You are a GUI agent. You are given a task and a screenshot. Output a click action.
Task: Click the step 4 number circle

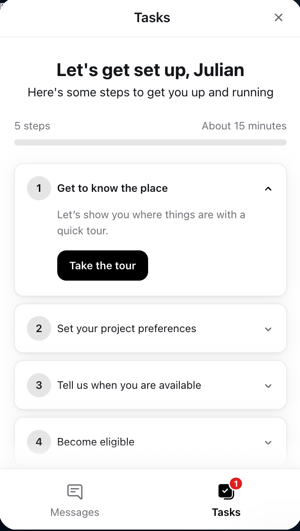[39, 442]
